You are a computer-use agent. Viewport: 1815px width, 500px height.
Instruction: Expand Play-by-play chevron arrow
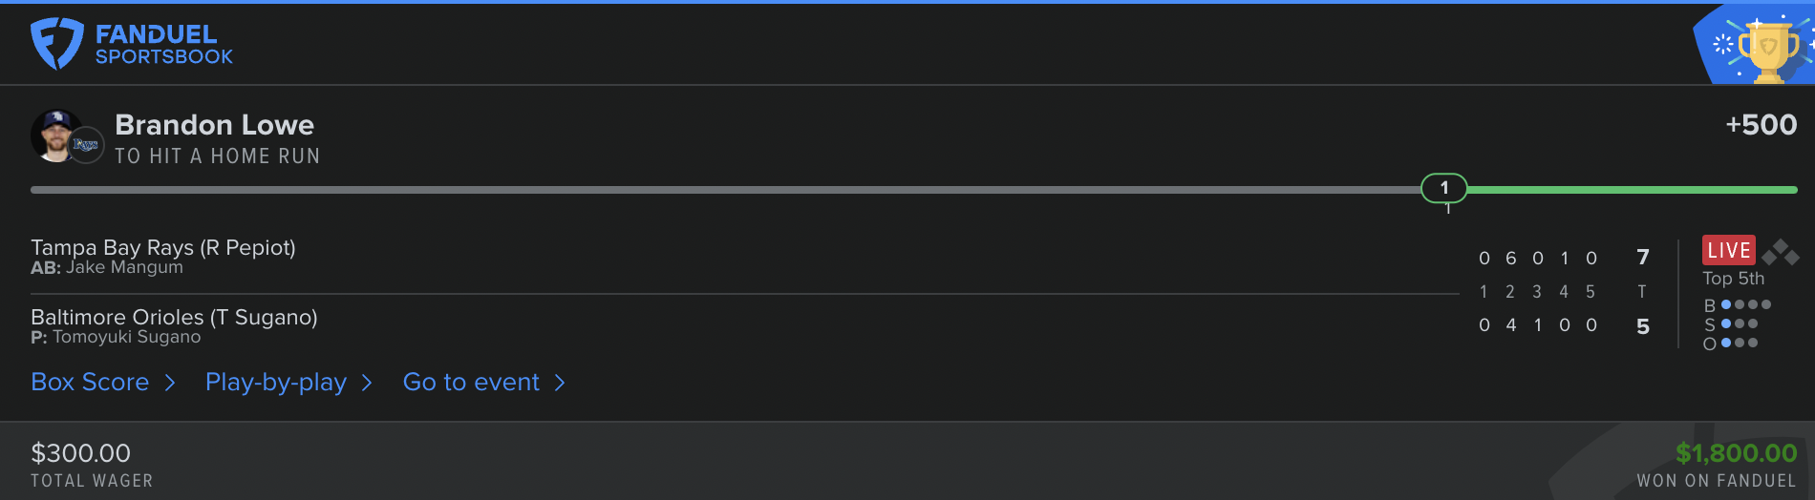[367, 383]
